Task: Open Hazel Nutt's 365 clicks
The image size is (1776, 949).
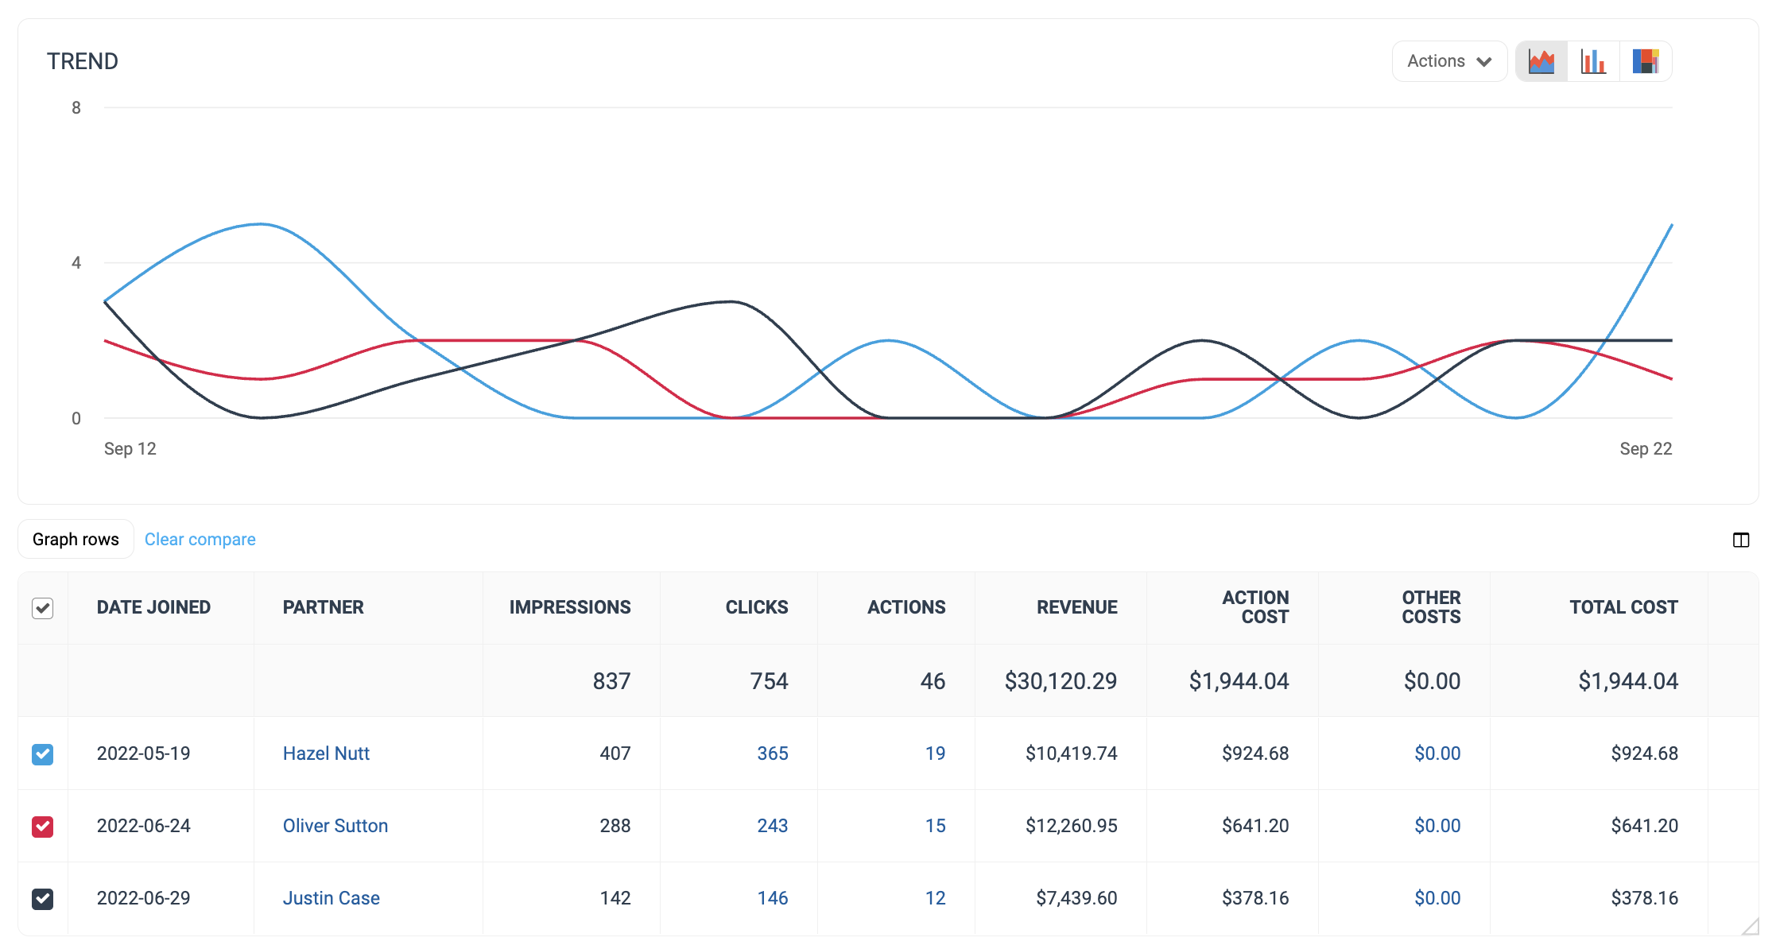Action: tap(773, 753)
